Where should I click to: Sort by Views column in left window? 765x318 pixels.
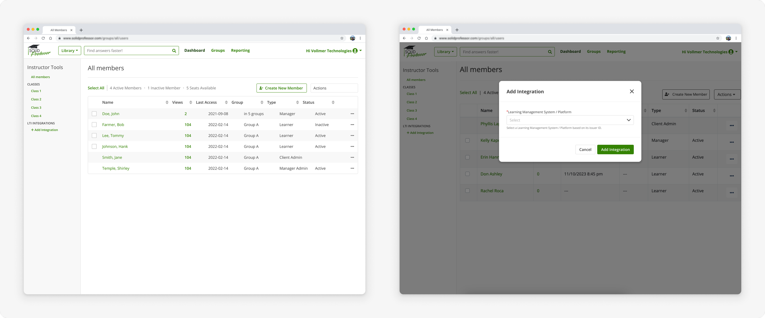click(191, 103)
